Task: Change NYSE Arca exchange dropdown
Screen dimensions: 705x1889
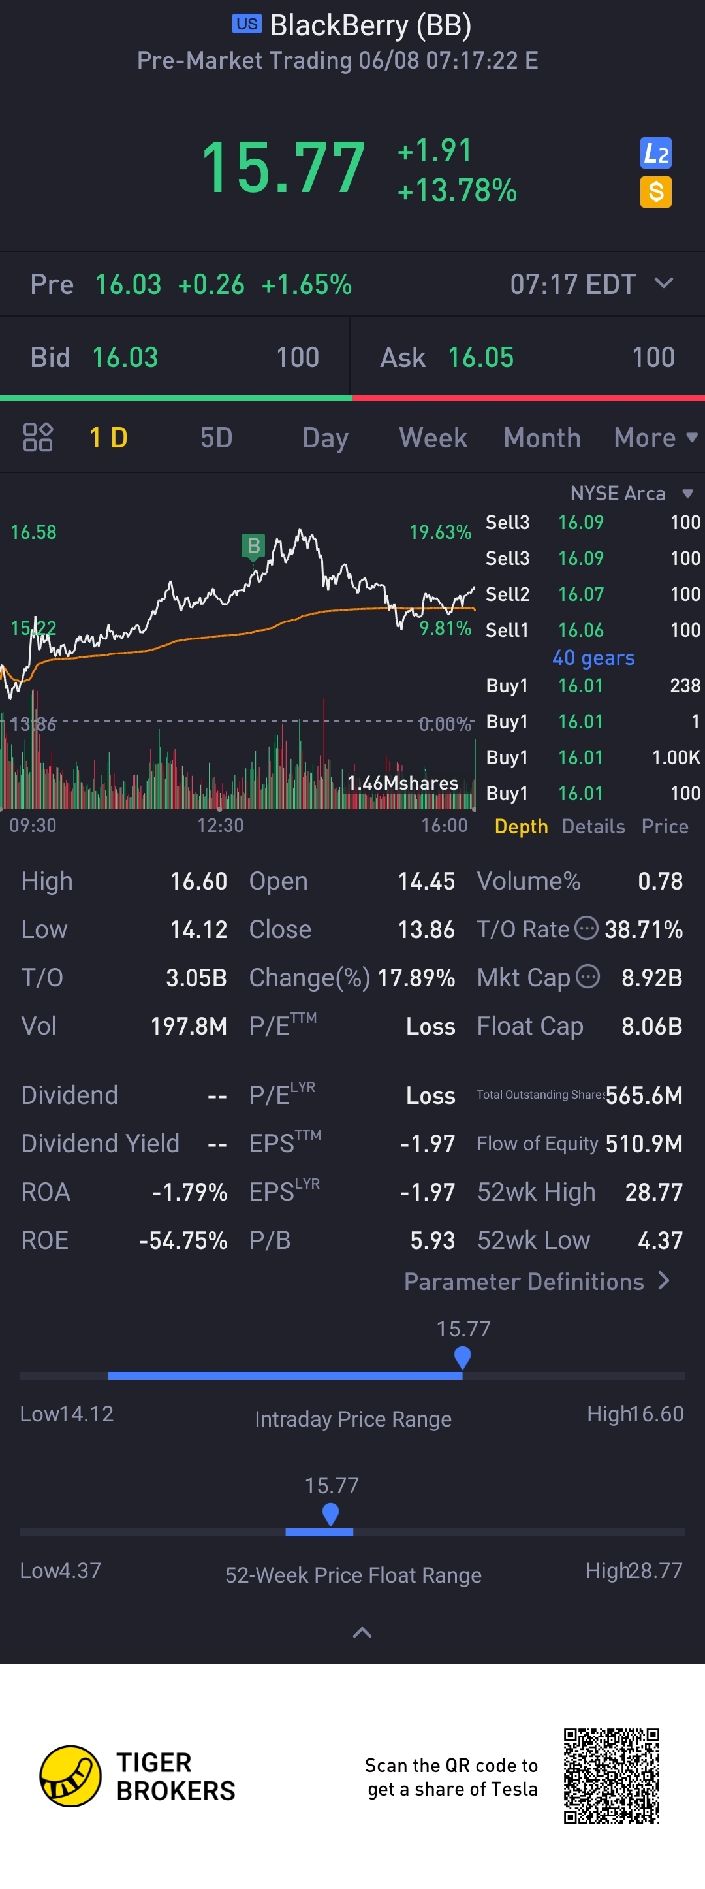Action: (x=632, y=494)
